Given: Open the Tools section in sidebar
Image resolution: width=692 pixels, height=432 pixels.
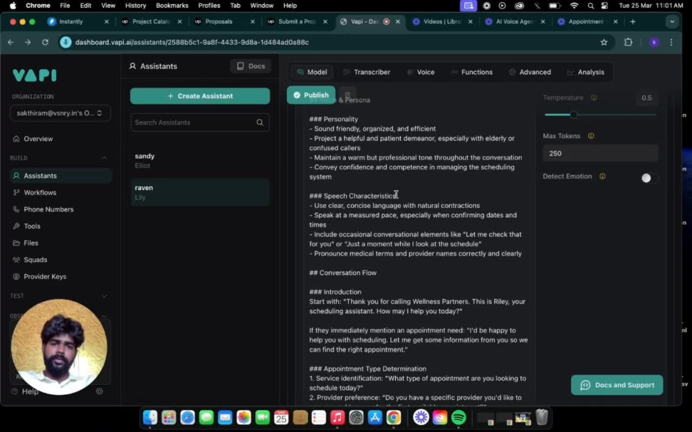Looking at the screenshot, I should click(x=32, y=226).
